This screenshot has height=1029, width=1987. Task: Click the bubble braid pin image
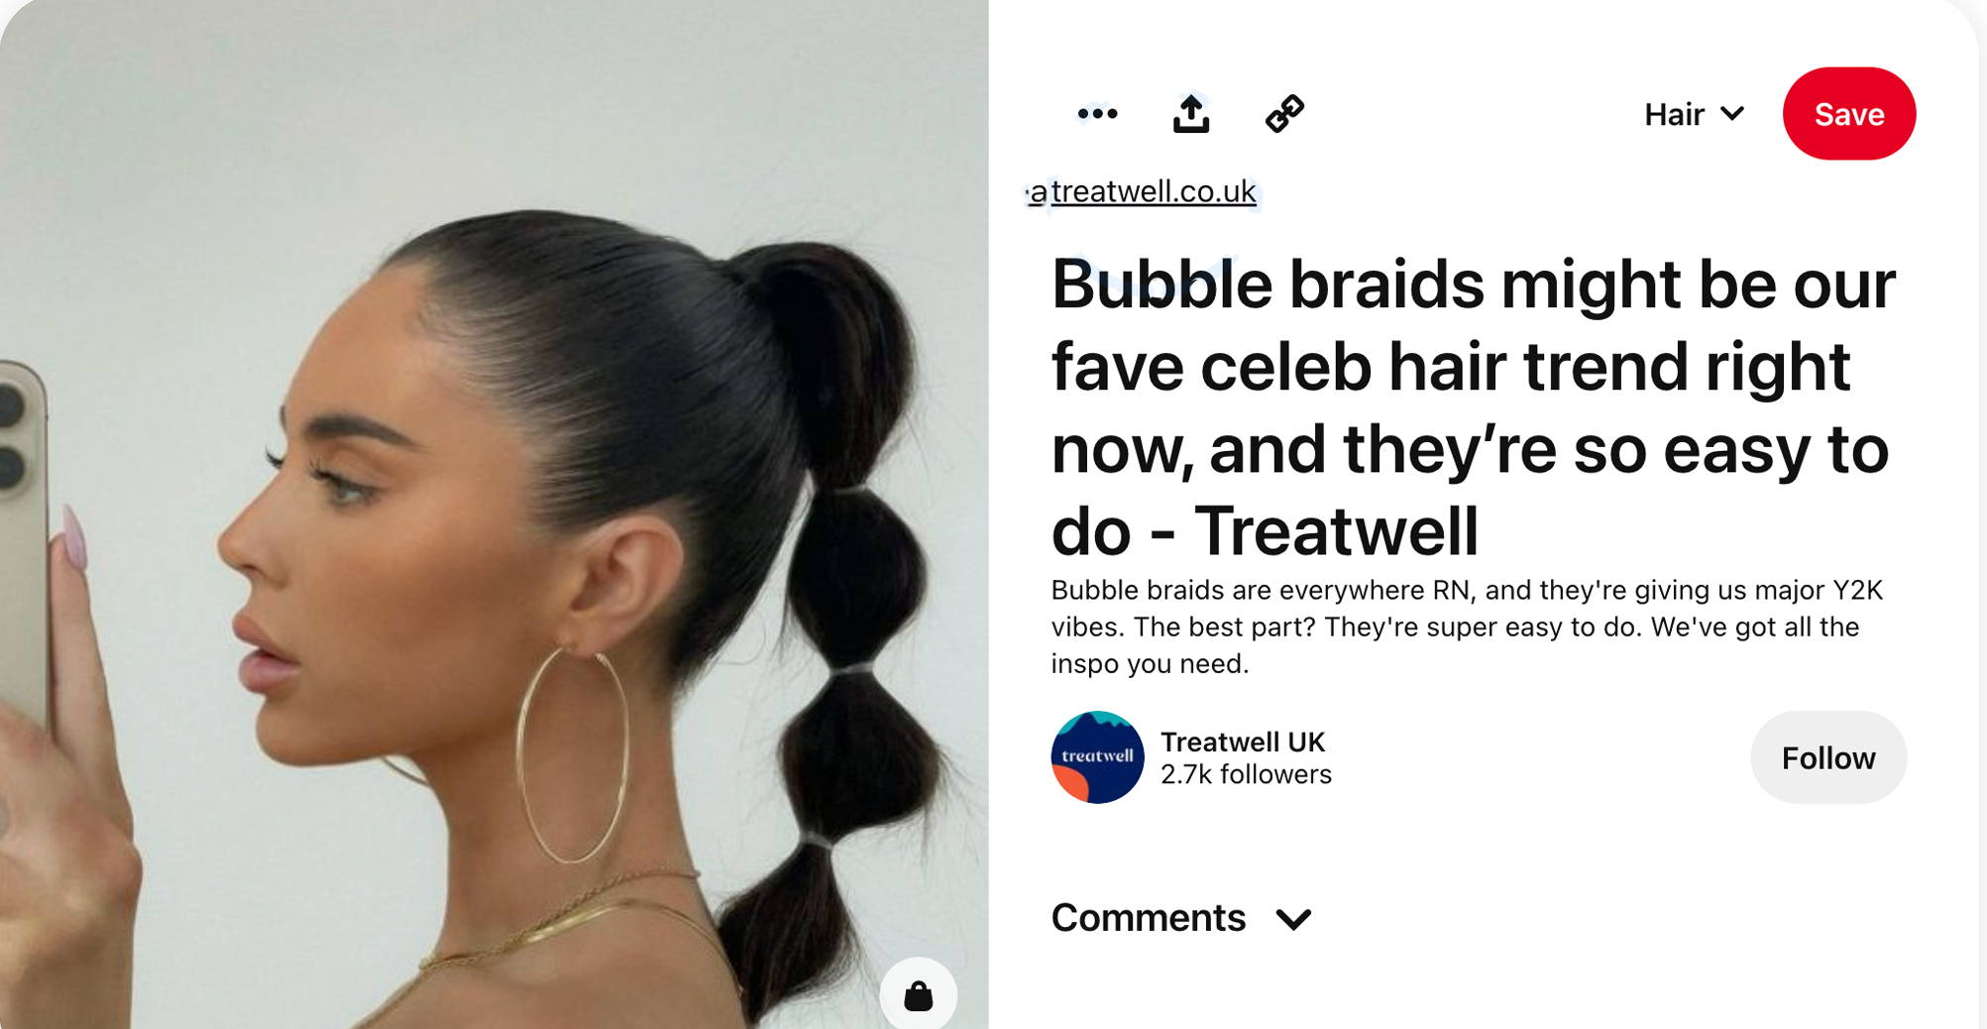click(494, 514)
